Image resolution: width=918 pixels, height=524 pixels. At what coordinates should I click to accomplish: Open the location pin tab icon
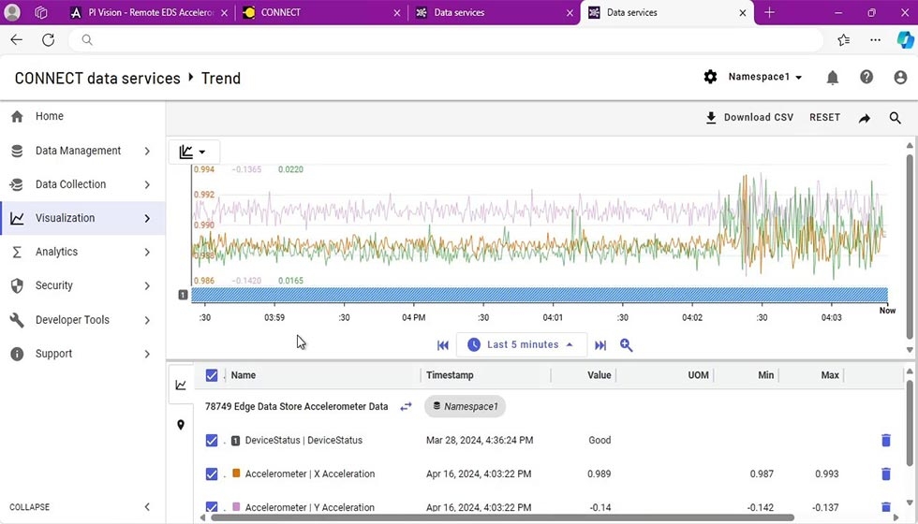(181, 425)
